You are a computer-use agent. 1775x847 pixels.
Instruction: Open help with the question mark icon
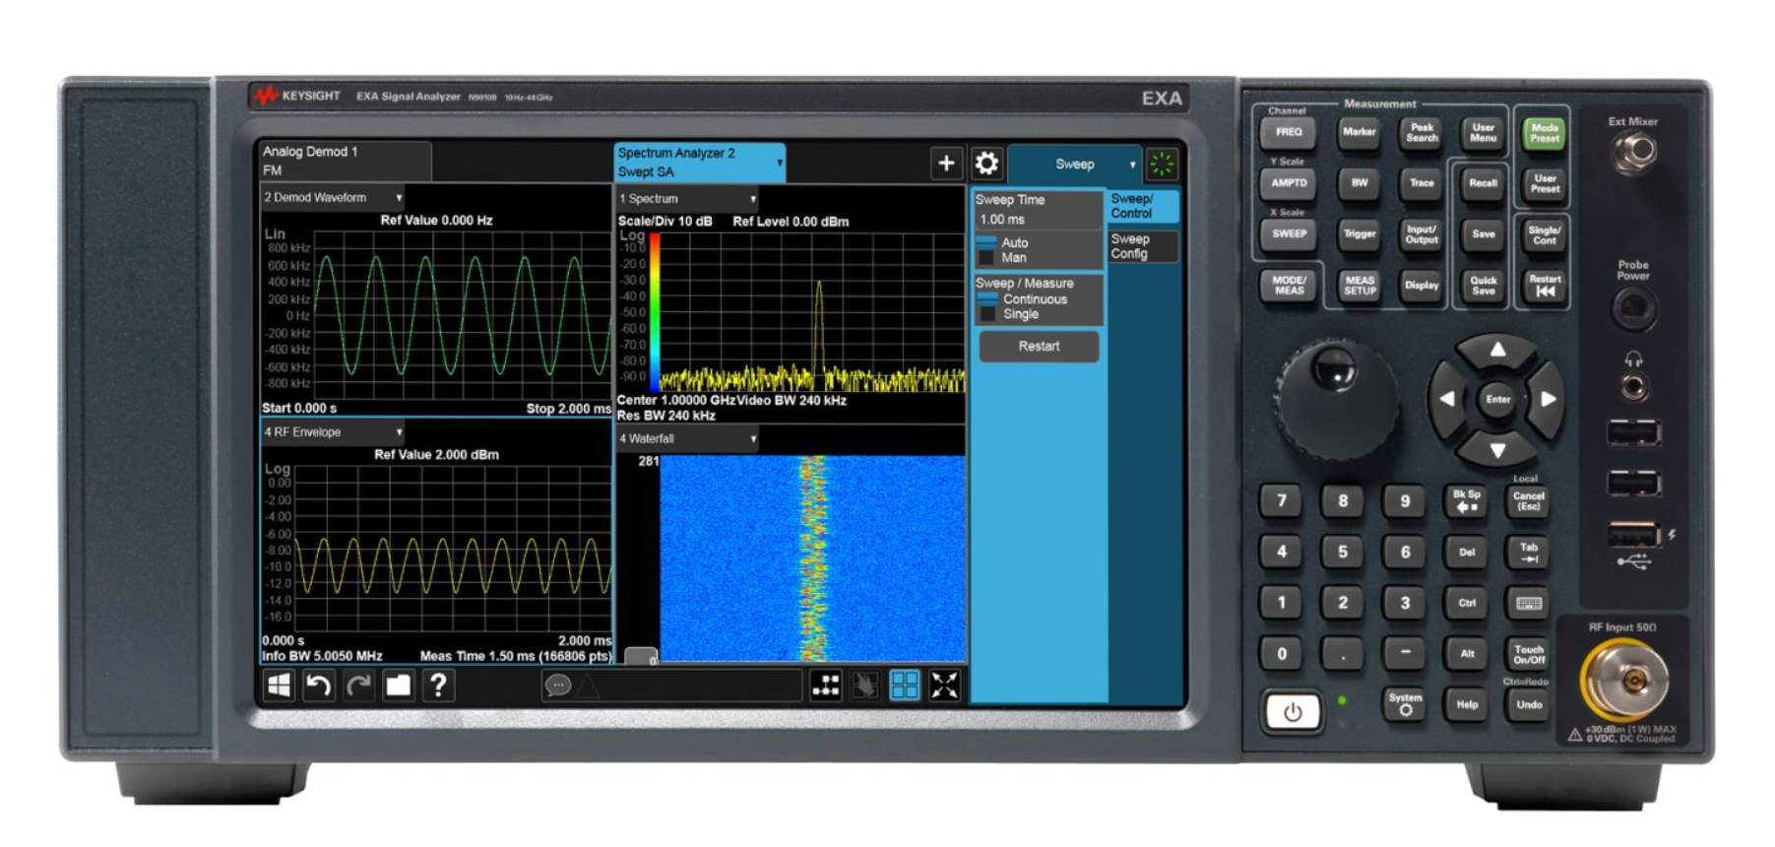[x=439, y=685]
